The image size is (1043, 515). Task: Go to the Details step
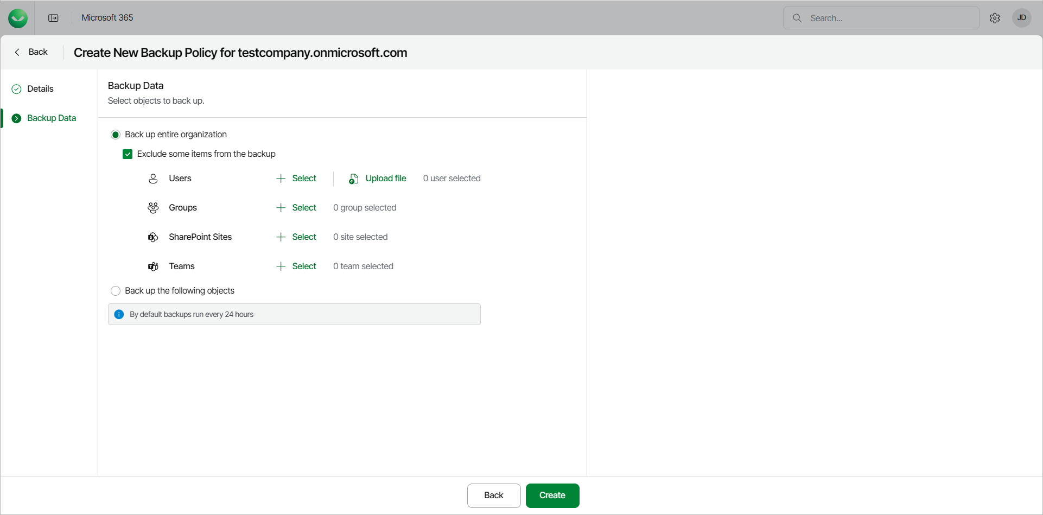40,89
